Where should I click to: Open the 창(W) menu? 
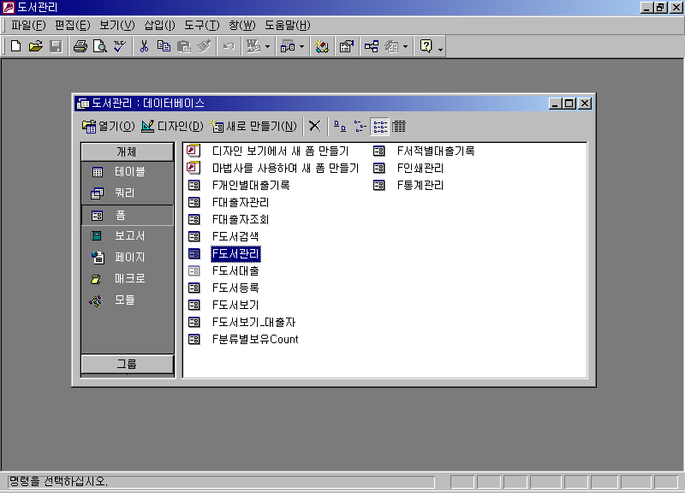point(242,26)
